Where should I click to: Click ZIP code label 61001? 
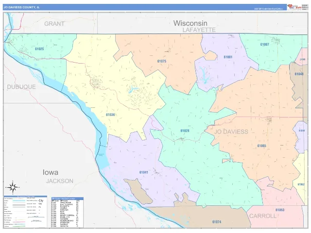coord(228,57)
